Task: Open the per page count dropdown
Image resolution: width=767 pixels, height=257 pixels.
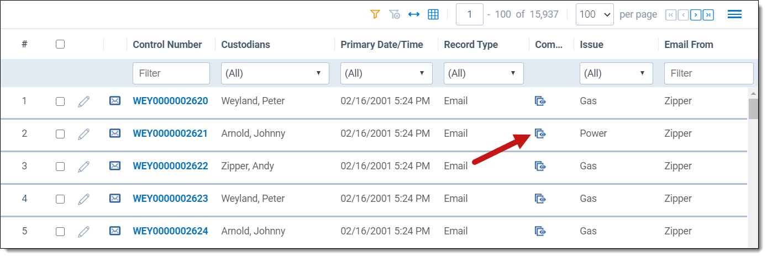Action: (595, 15)
